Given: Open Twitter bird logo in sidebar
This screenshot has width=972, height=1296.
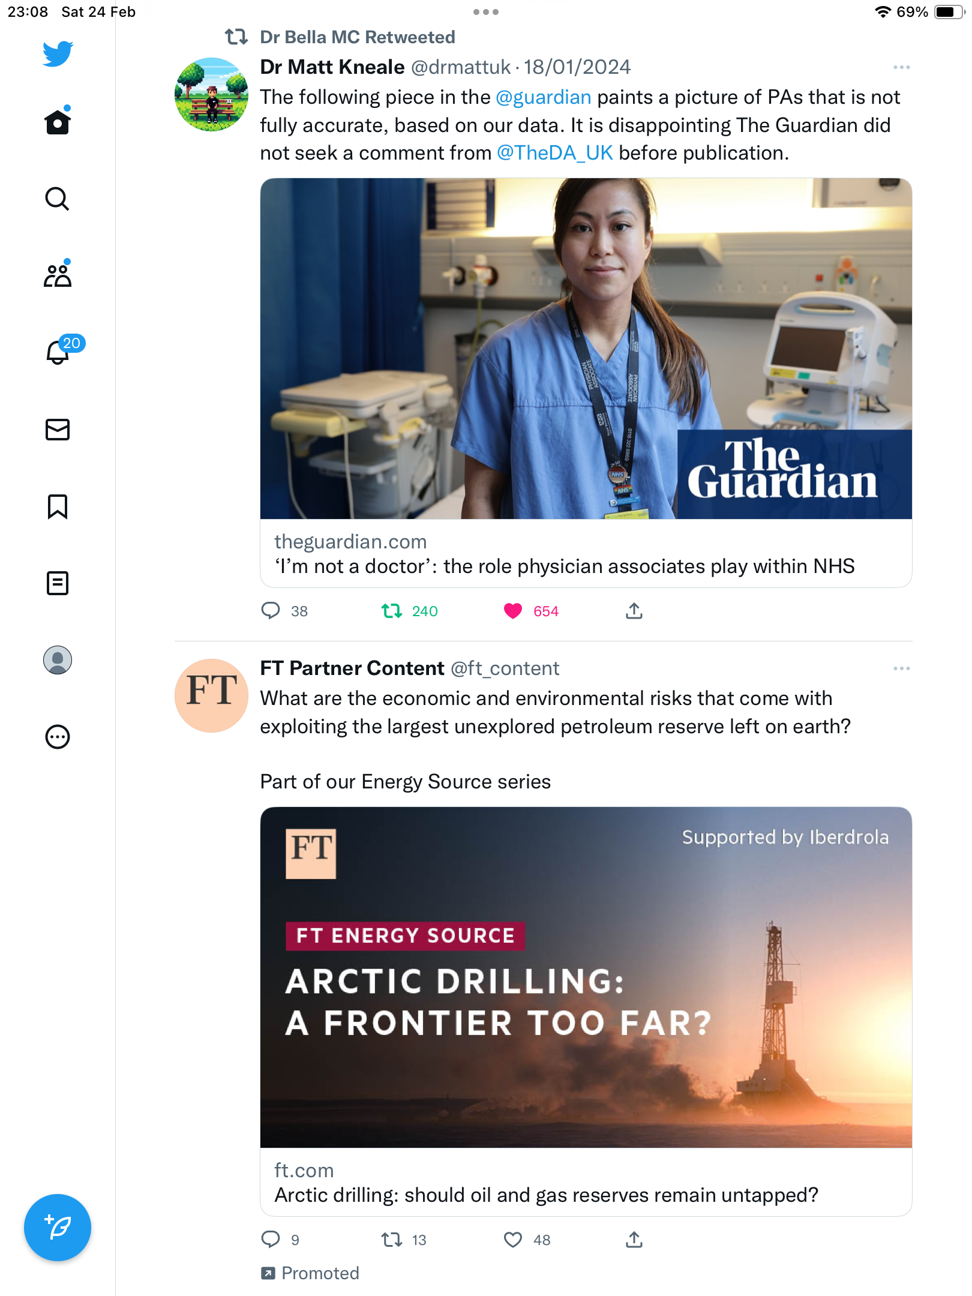Looking at the screenshot, I should coord(58,53).
